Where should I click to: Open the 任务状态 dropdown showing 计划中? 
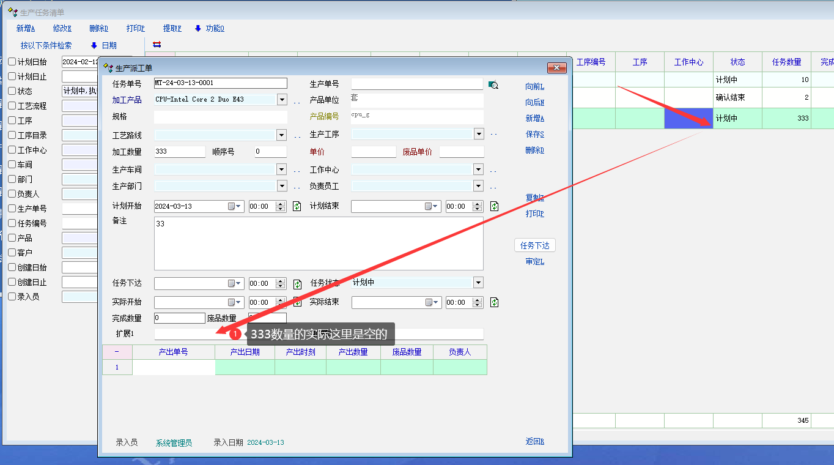click(478, 283)
